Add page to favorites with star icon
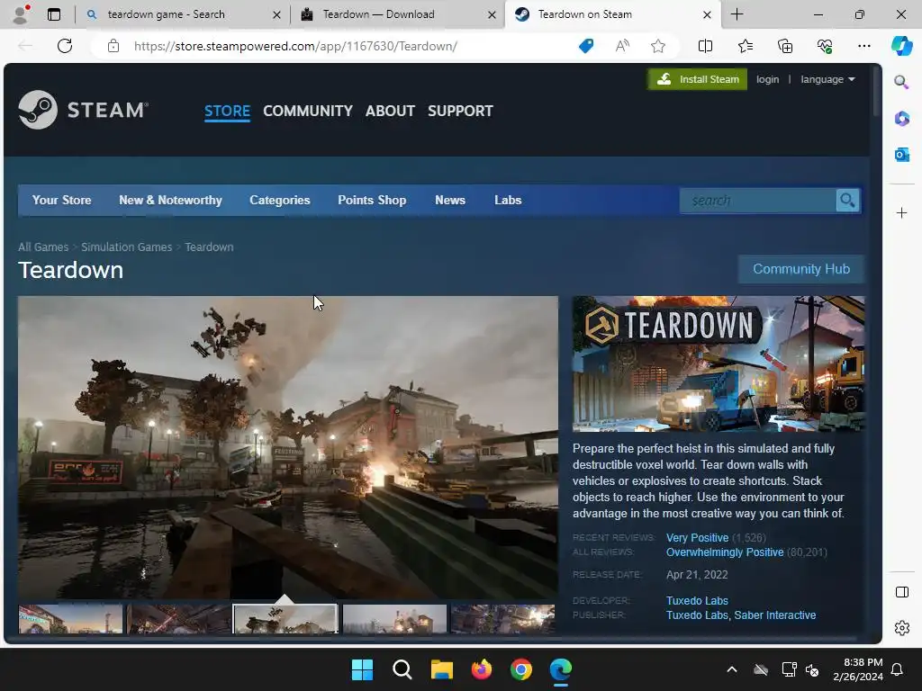922x691 pixels. coord(658,46)
